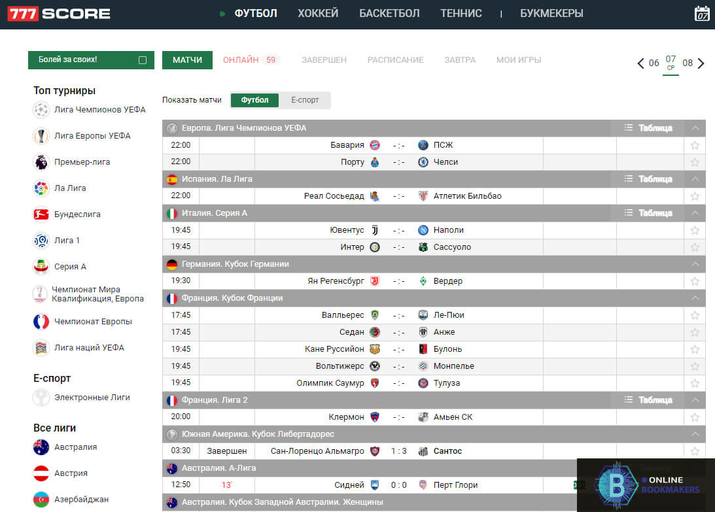Viewport: 715px width, 512px height.
Task: Select date 06 in the date picker
Action: [654, 63]
